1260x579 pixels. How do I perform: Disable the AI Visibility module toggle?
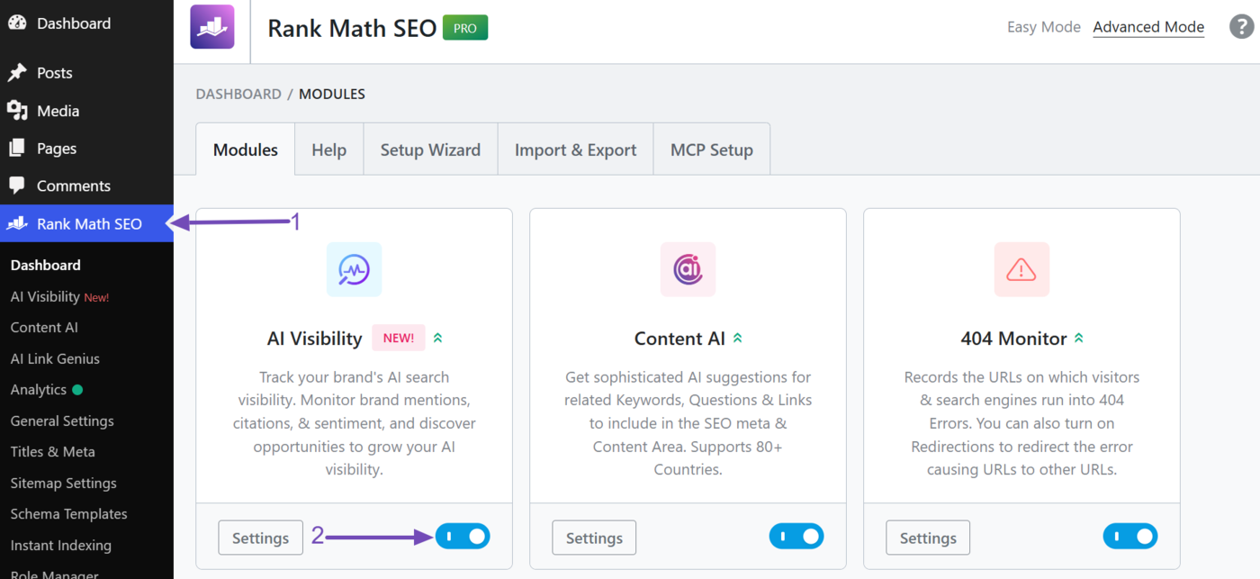point(463,537)
